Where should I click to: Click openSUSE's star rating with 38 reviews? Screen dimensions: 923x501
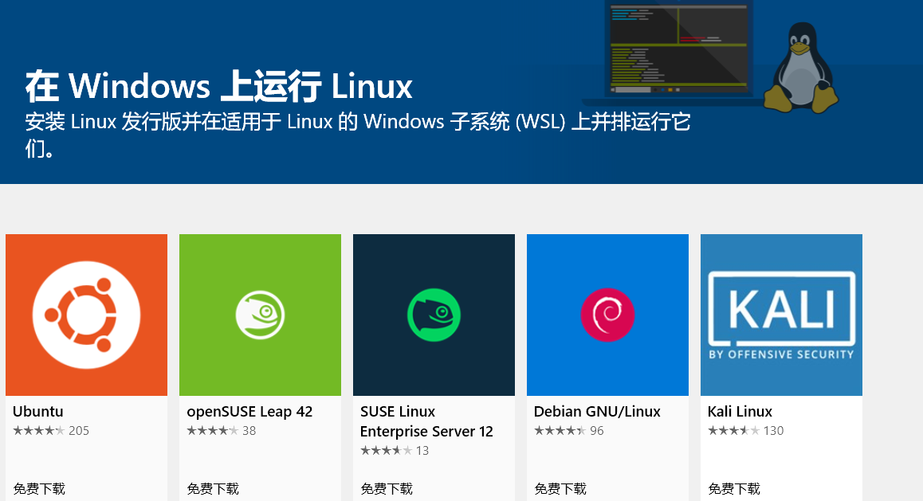[x=222, y=431]
